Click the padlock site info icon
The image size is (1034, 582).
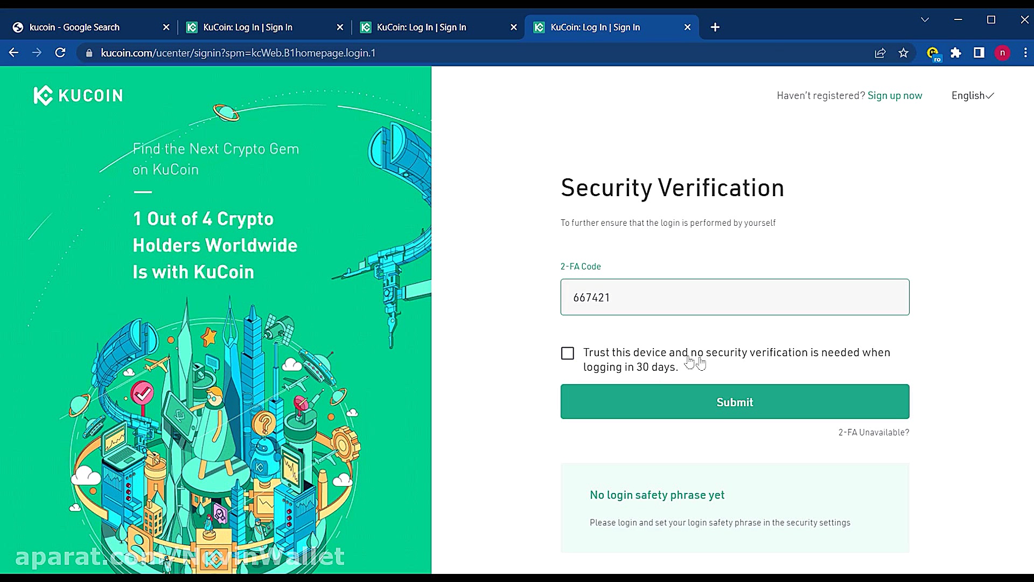(89, 53)
